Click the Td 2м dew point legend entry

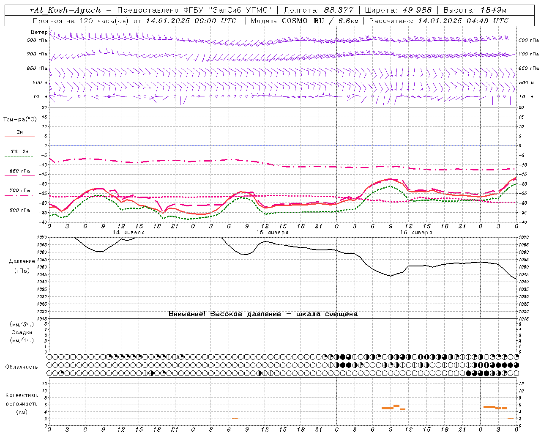click(x=20, y=151)
